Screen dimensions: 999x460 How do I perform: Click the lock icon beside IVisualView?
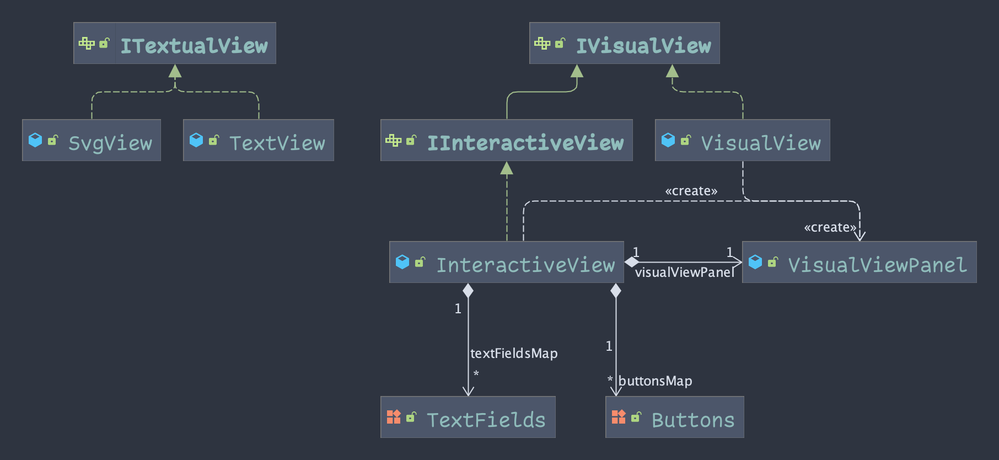pos(560,43)
